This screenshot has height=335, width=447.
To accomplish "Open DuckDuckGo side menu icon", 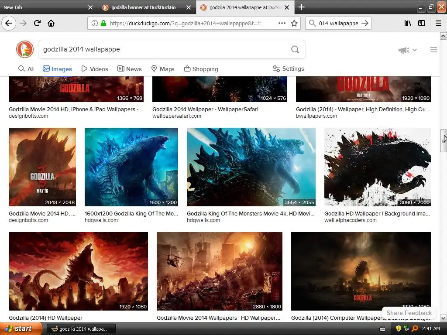I will click(x=433, y=50).
